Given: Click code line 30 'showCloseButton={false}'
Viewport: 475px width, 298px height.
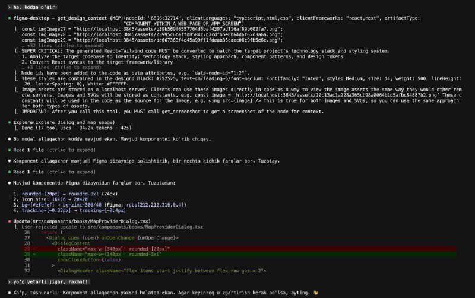Looking at the screenshot, I should 88,260.
